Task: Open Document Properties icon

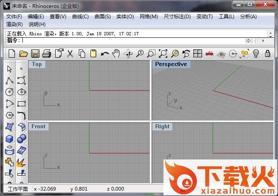Action: tap(59, 54)
